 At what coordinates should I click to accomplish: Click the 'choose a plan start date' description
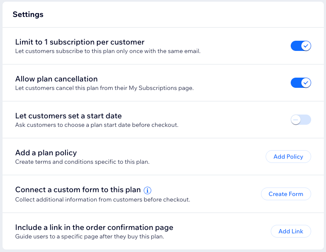point(97,125)
